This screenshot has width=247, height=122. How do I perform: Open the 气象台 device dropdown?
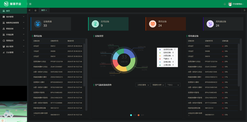(173, 85)
